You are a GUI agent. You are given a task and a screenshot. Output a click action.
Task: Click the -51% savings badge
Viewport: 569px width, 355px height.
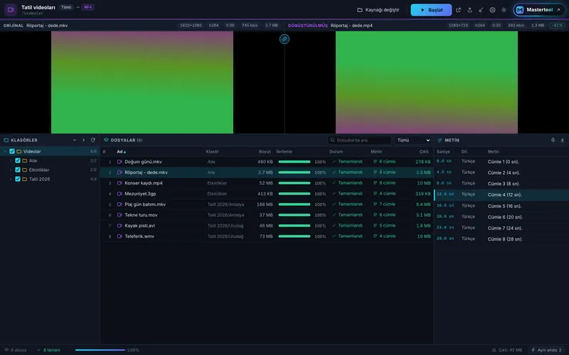point(557,26)
